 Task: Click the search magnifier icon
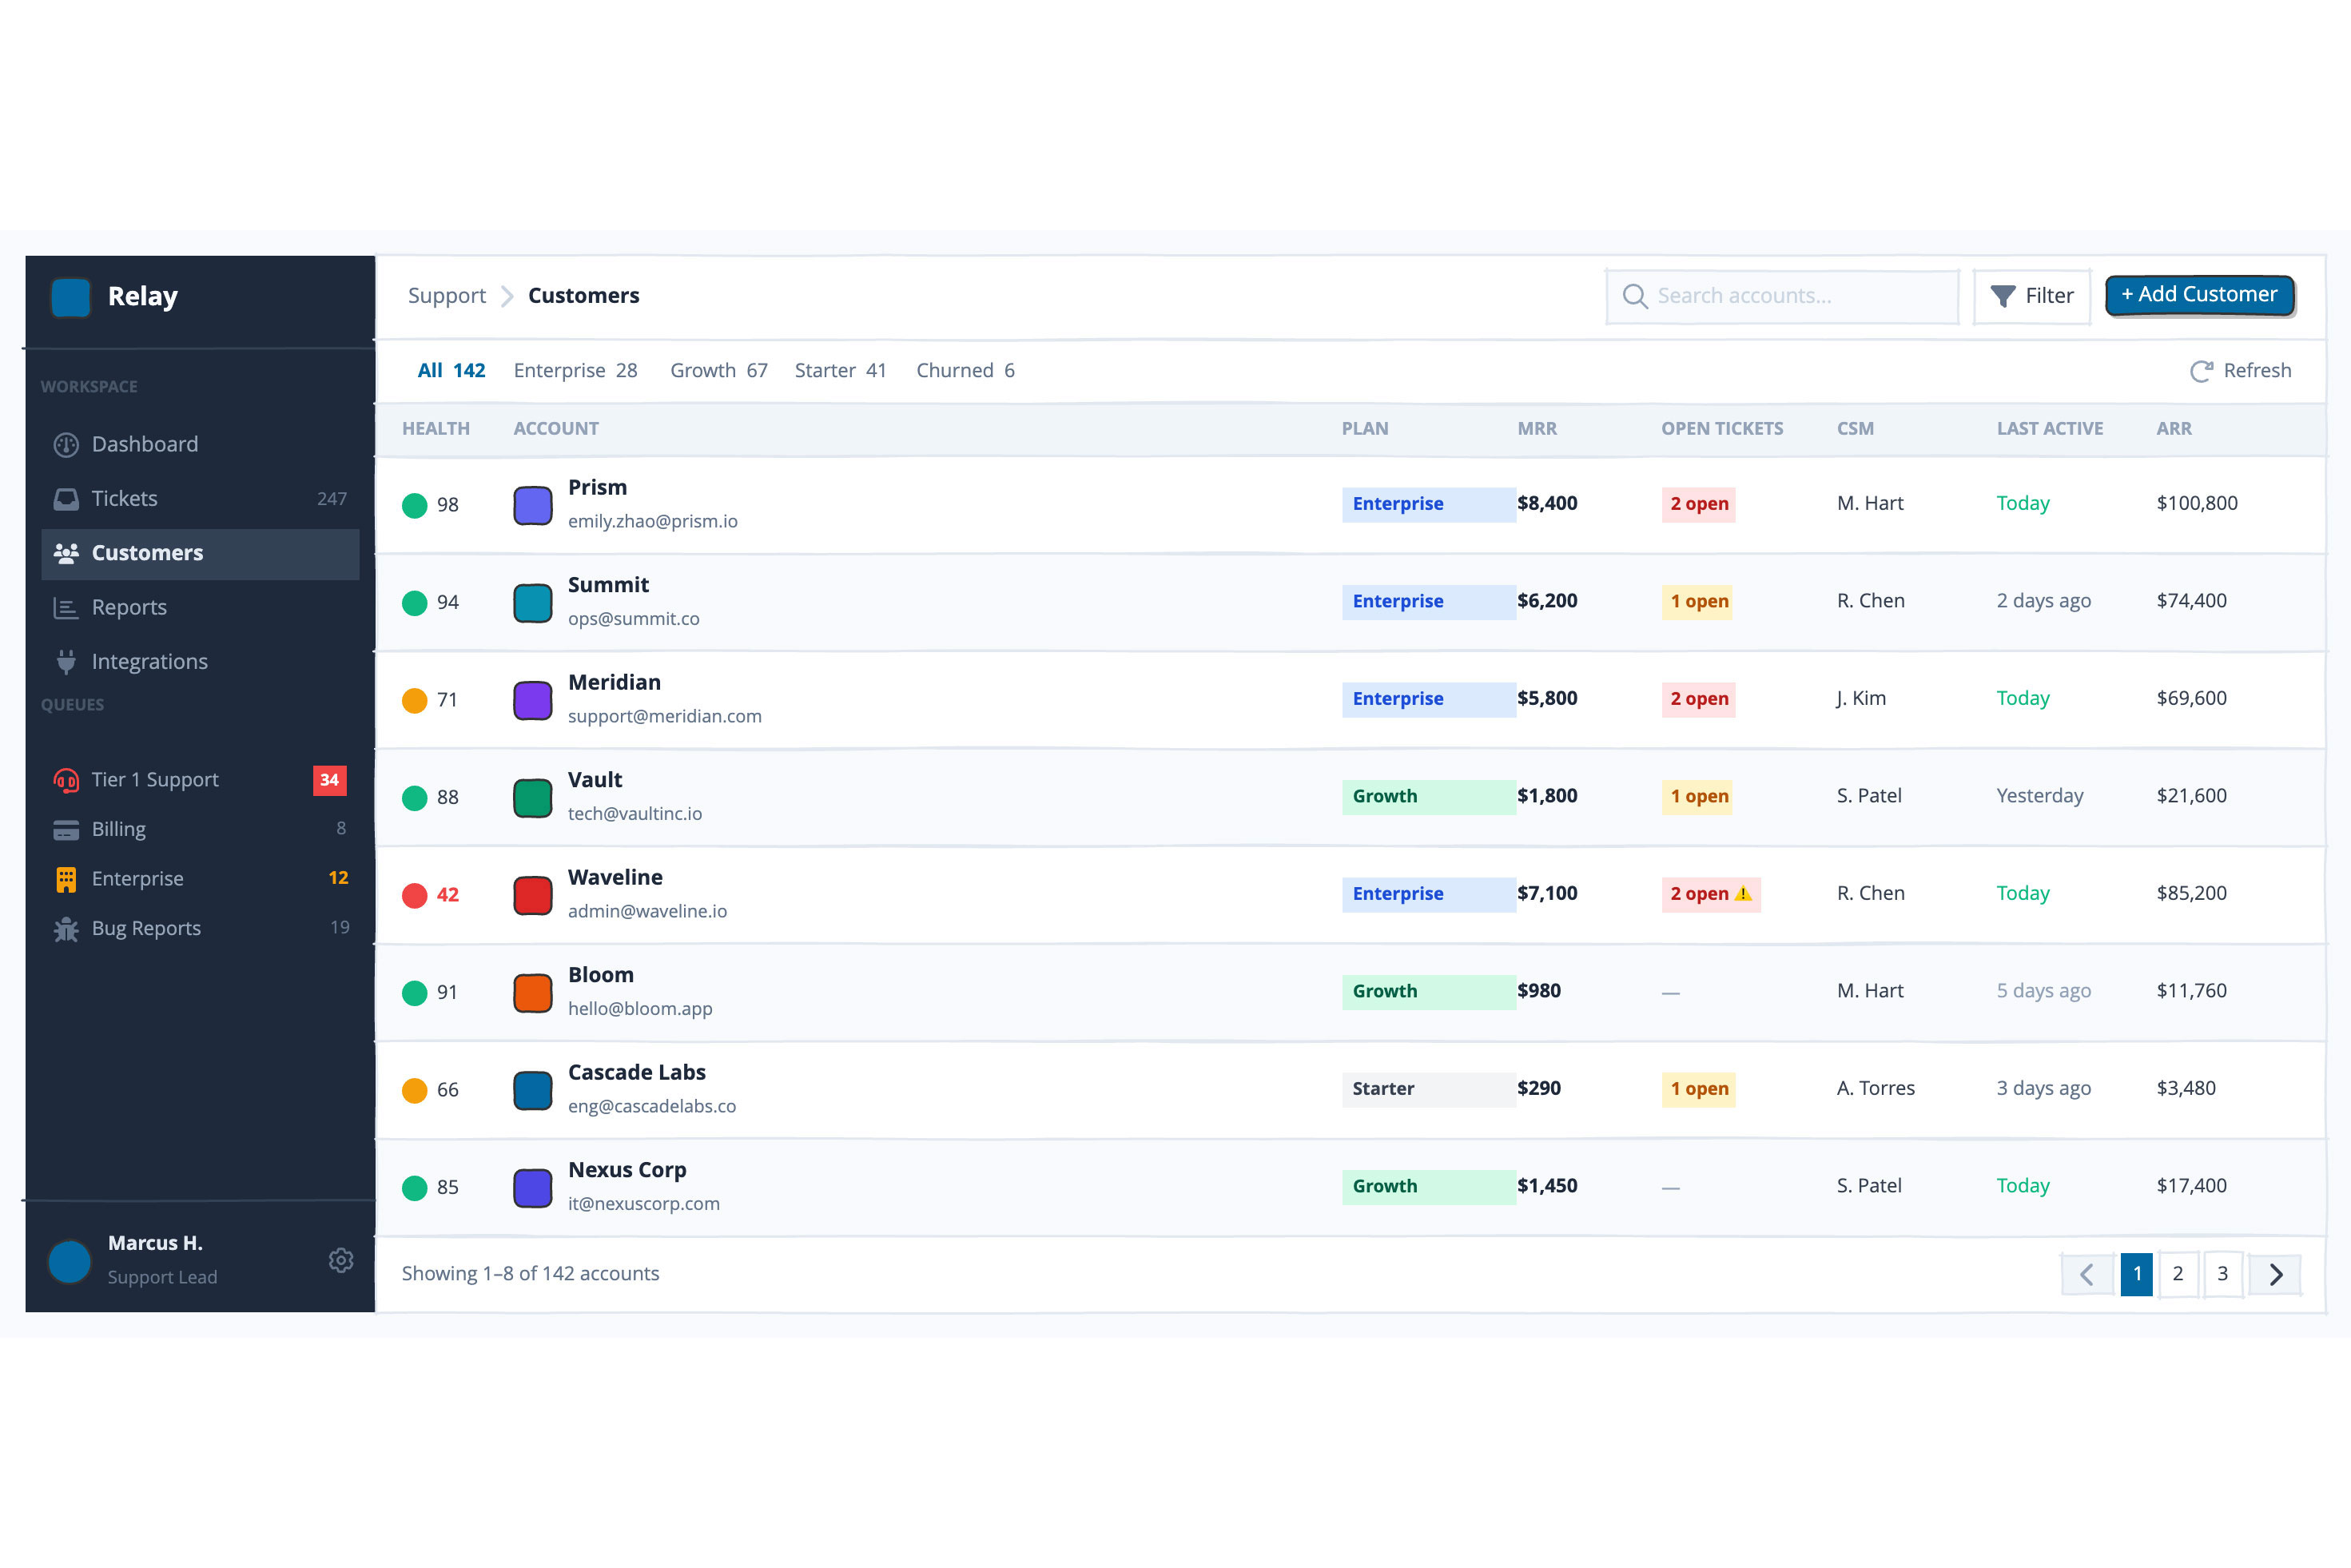[x=1635, y=296]
